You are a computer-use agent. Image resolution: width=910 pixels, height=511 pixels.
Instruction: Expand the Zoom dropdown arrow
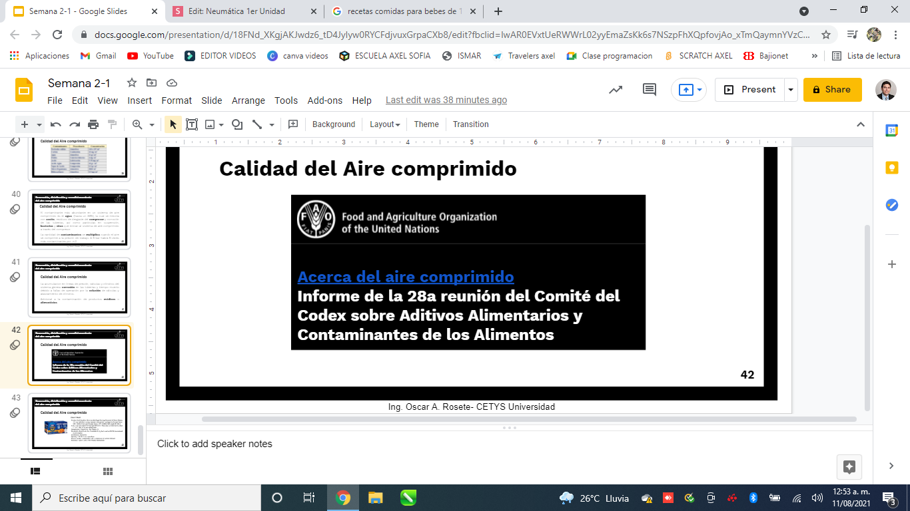pos(152,124)
